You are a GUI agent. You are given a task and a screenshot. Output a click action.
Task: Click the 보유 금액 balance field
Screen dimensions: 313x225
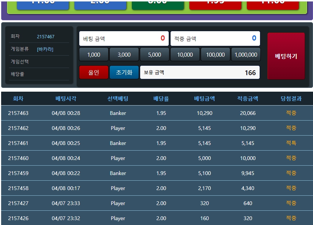(x=200, y=72)
